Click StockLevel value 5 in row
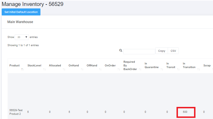 tap(28, 112)
